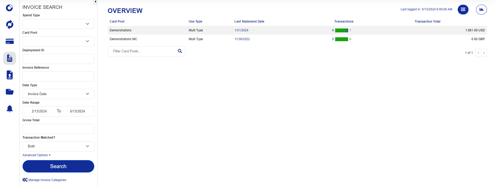
Task: Open the Spend Type dropdown
Action: click(58, 24)
